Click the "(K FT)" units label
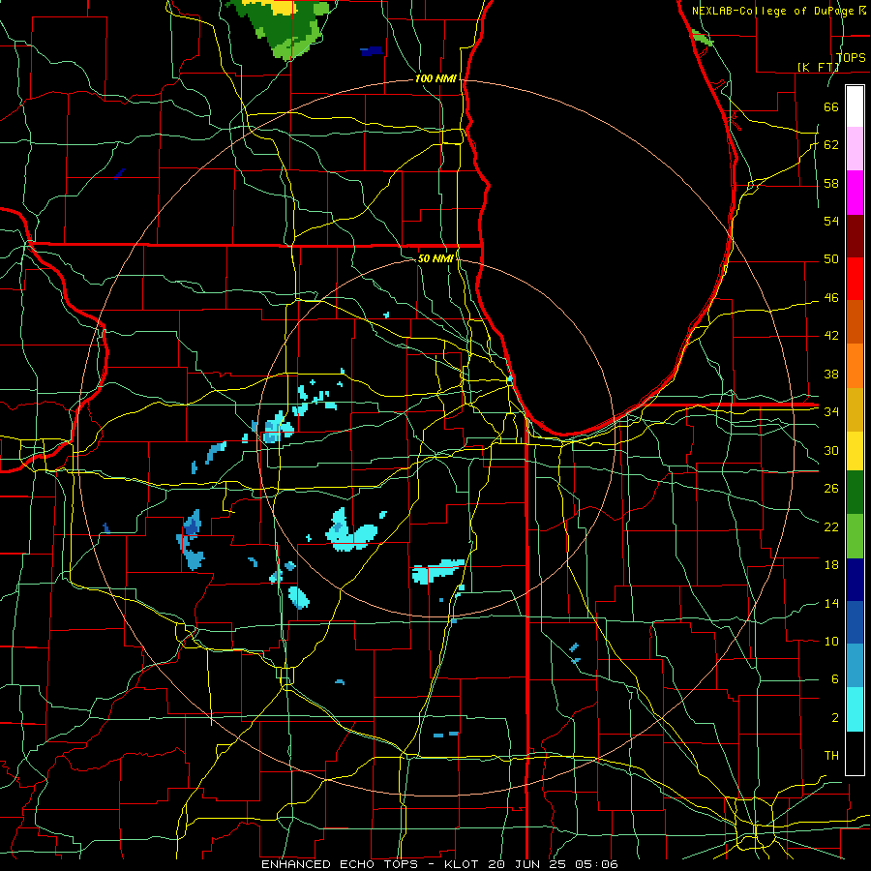Screen dimensions: 871x871 tap(818, 67)
